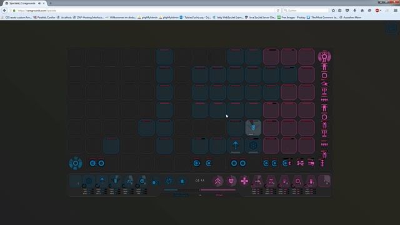Go back with the browser back arrow
The width and height of the screenshot is (400, 225).
[4, 11]
